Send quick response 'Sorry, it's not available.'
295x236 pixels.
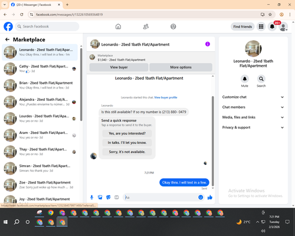click(127, 152)
